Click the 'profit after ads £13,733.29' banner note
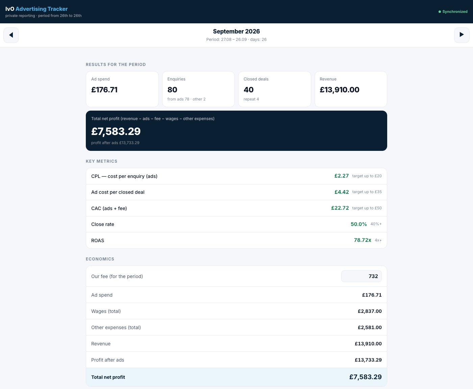 115,143
